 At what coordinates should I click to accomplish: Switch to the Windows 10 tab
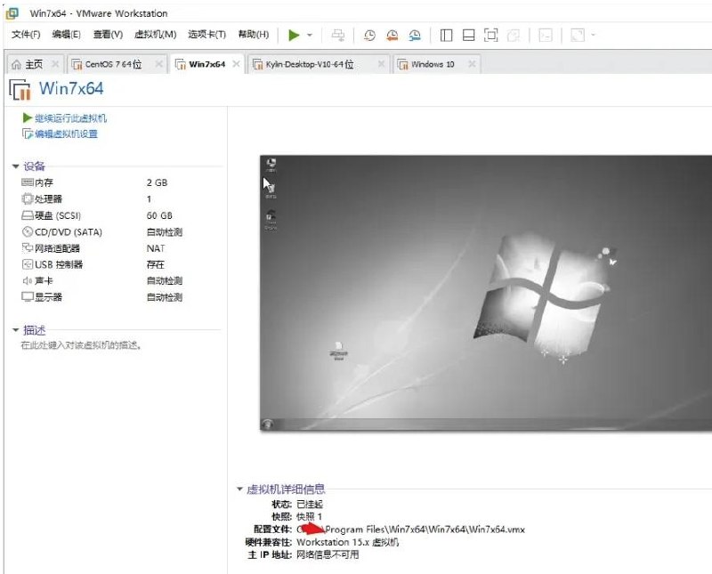point(433,63)
